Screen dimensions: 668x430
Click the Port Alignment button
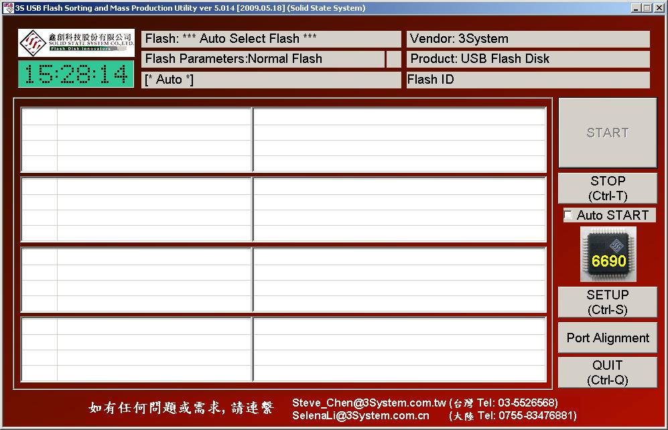pyautogui.click(x=608, y=338)
